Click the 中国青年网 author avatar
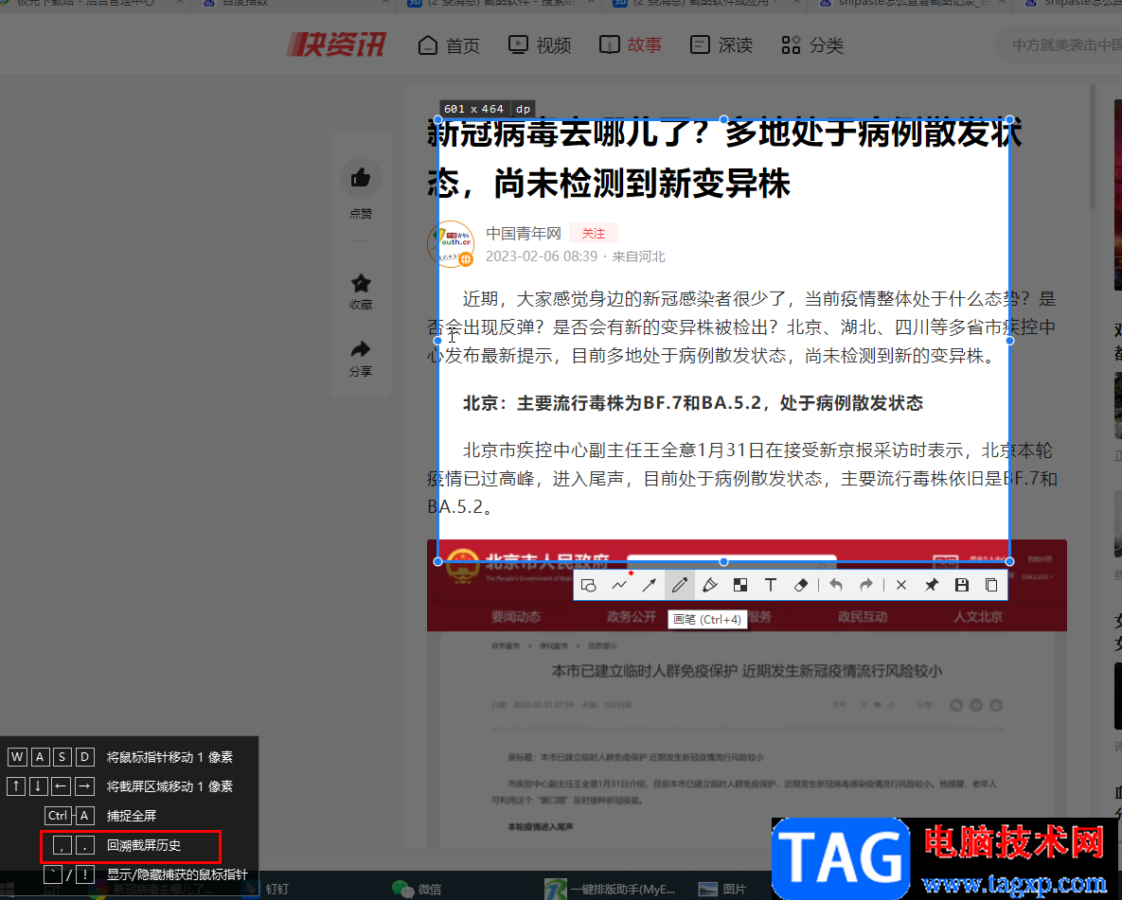 coord(451,244)
